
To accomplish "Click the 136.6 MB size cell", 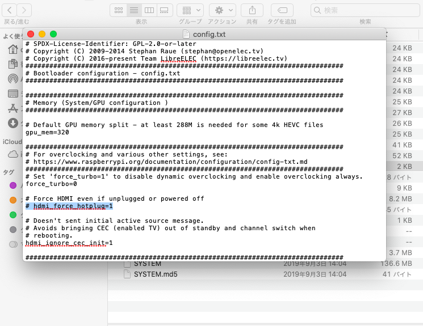I will (396, 264).
